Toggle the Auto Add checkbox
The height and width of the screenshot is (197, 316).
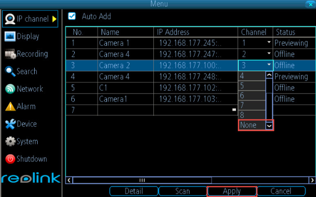tap(72, 16)
